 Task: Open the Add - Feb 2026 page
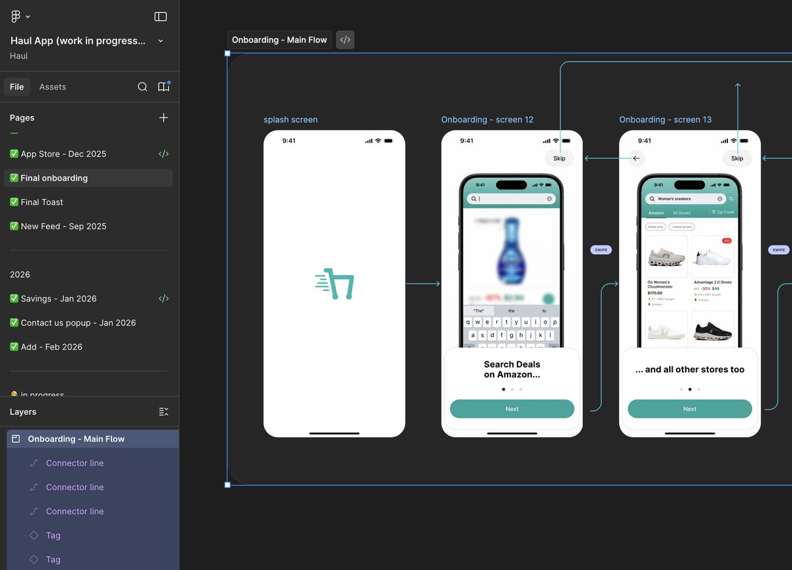point(46,347)
